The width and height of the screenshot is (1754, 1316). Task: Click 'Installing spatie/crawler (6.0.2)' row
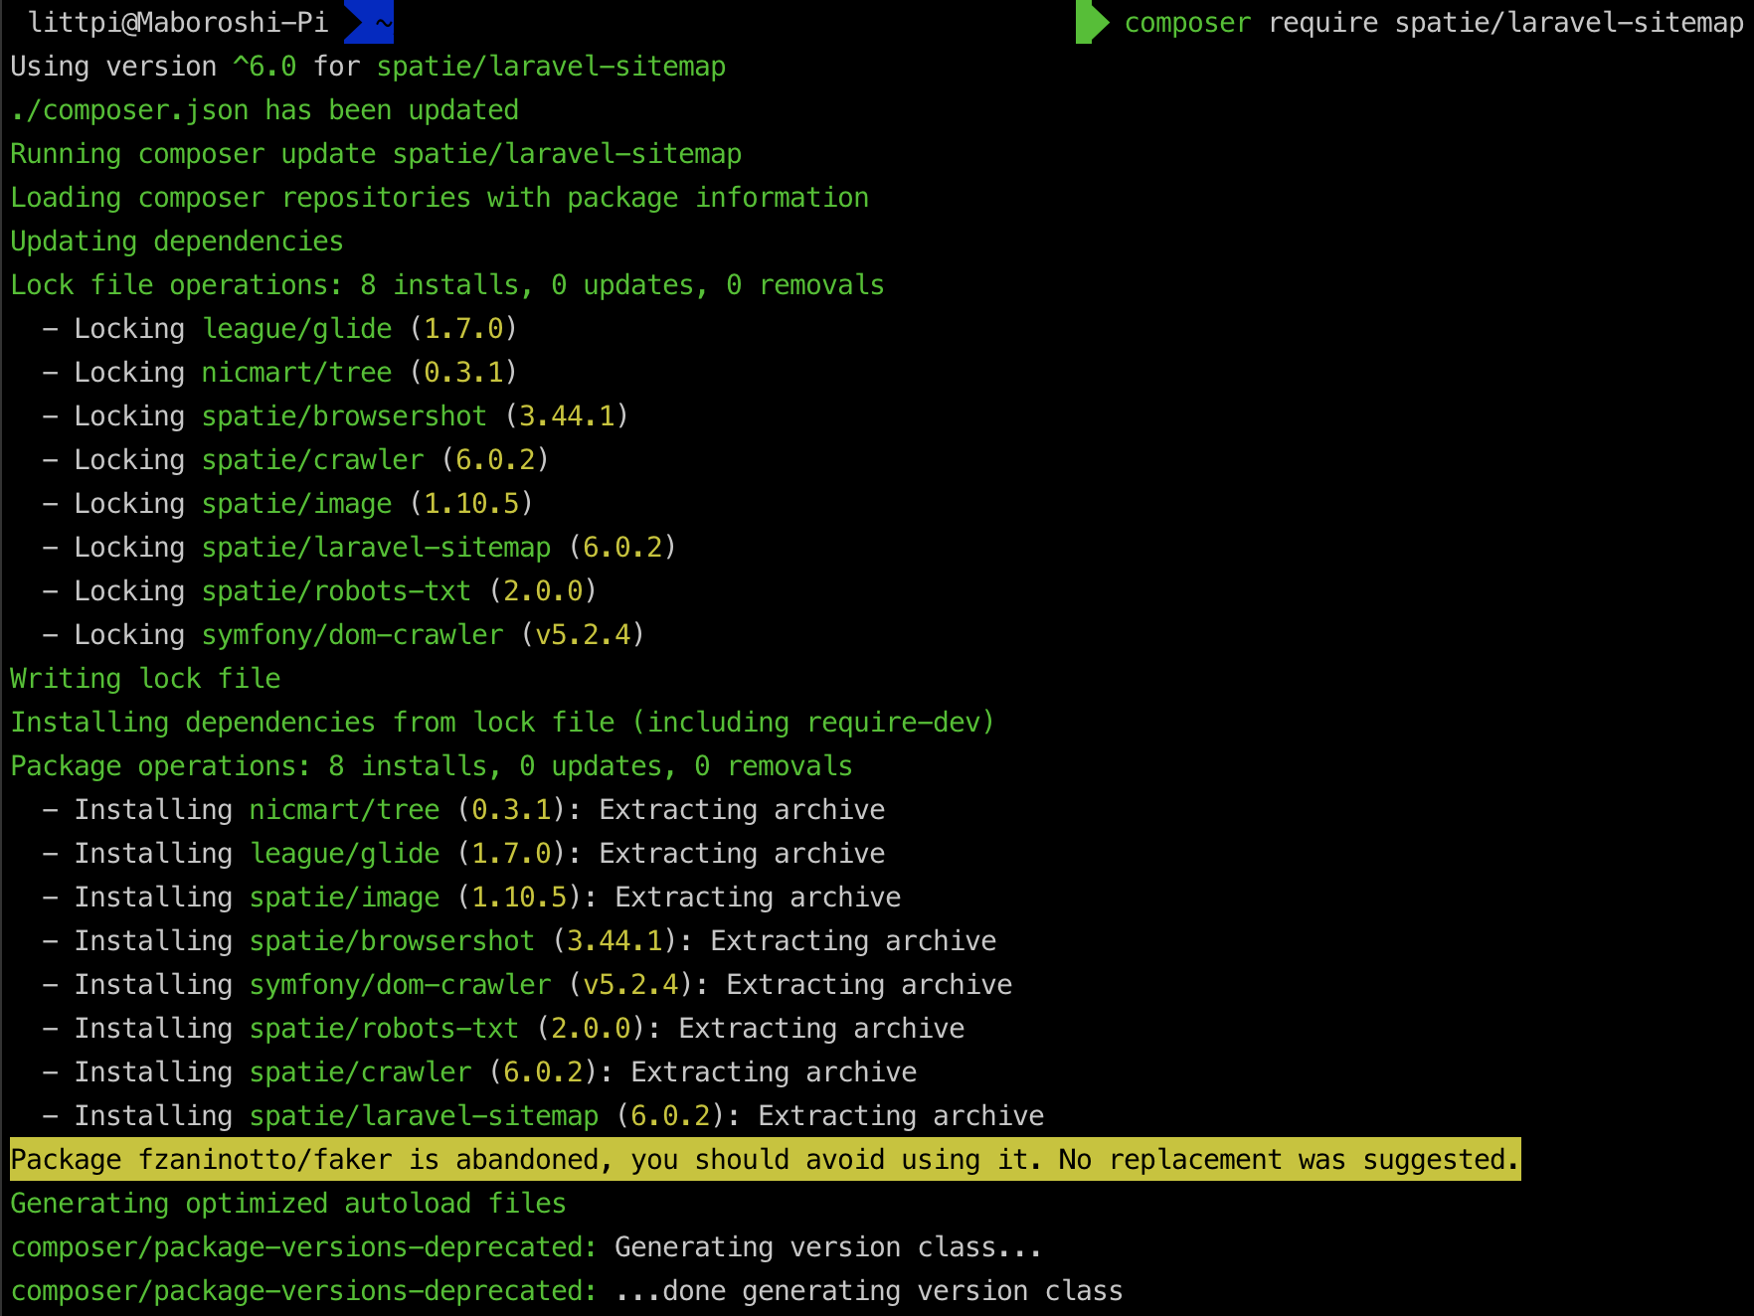pyautogui.click(x=479, y=1072)
